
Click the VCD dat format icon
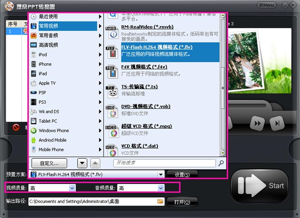coord(112,150)
